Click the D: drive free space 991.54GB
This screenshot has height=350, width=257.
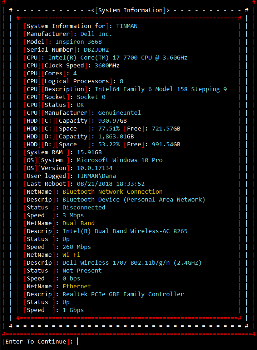pyautogui.click(x=166, y=145)
